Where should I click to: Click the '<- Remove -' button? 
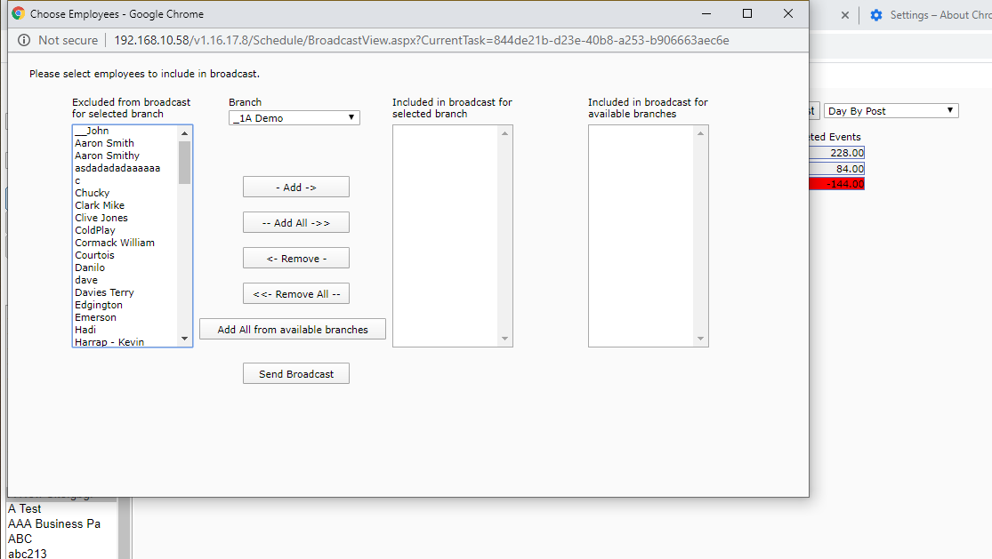(x=295, y=259)
